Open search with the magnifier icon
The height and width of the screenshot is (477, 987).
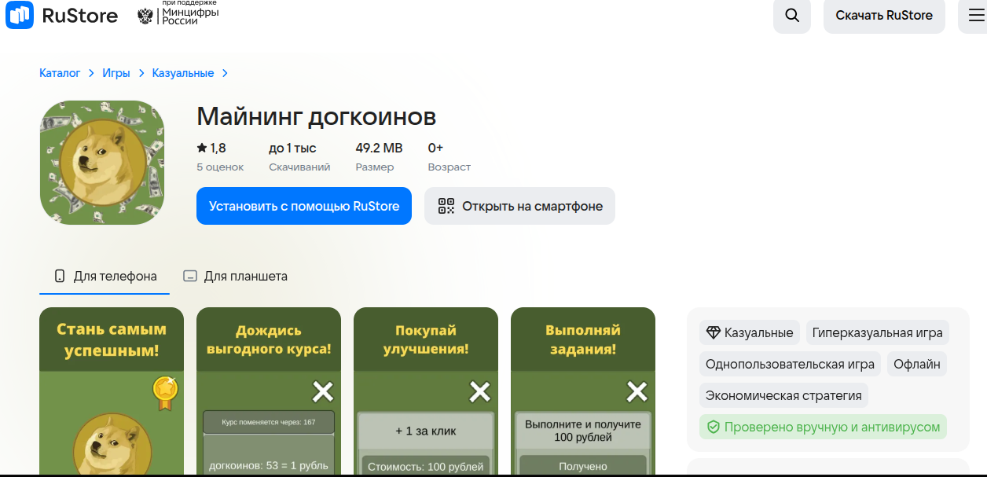(x=792, y=16)
